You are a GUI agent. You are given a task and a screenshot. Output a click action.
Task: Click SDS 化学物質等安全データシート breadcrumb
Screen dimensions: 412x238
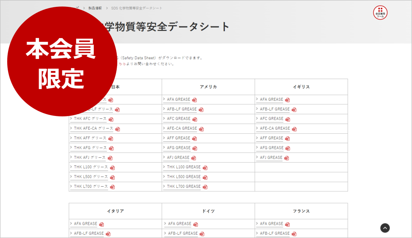(x=137, y=8)
